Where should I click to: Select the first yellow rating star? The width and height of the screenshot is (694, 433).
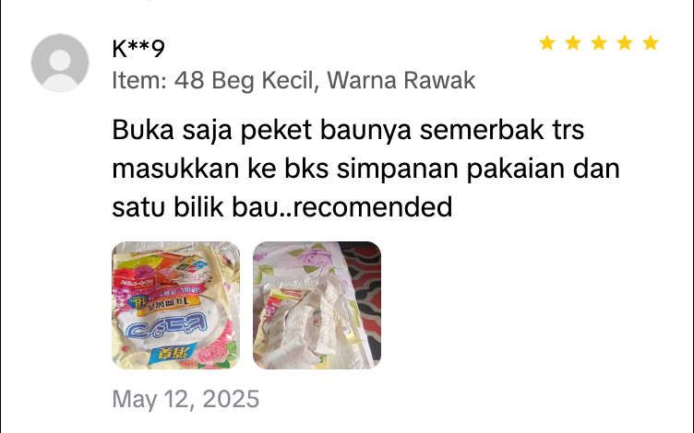click(547, 43)
